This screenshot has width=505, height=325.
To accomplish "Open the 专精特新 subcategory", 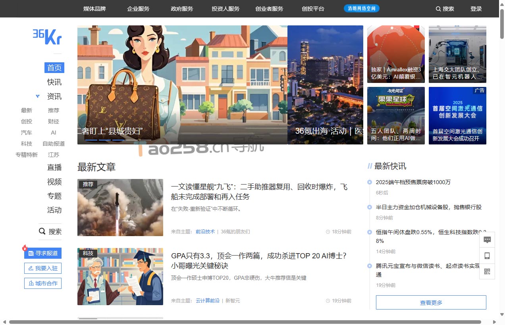I will point(27,155).
